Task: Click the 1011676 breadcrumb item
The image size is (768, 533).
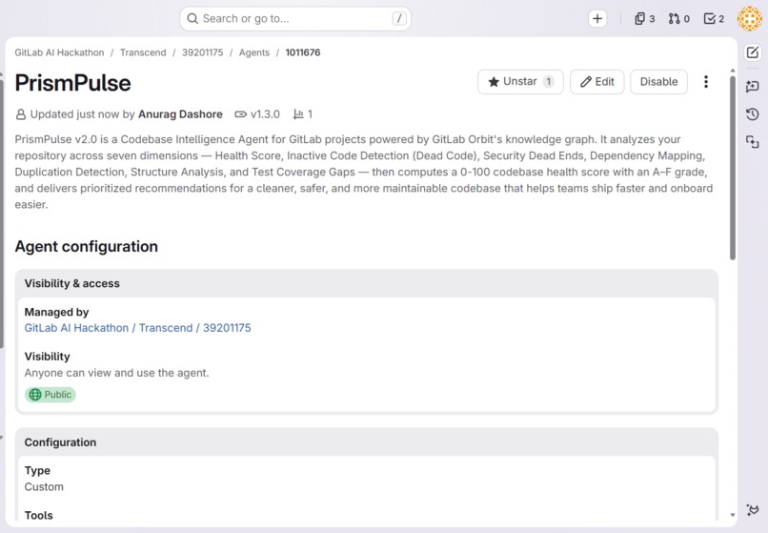Action: [x=303, y=52]
